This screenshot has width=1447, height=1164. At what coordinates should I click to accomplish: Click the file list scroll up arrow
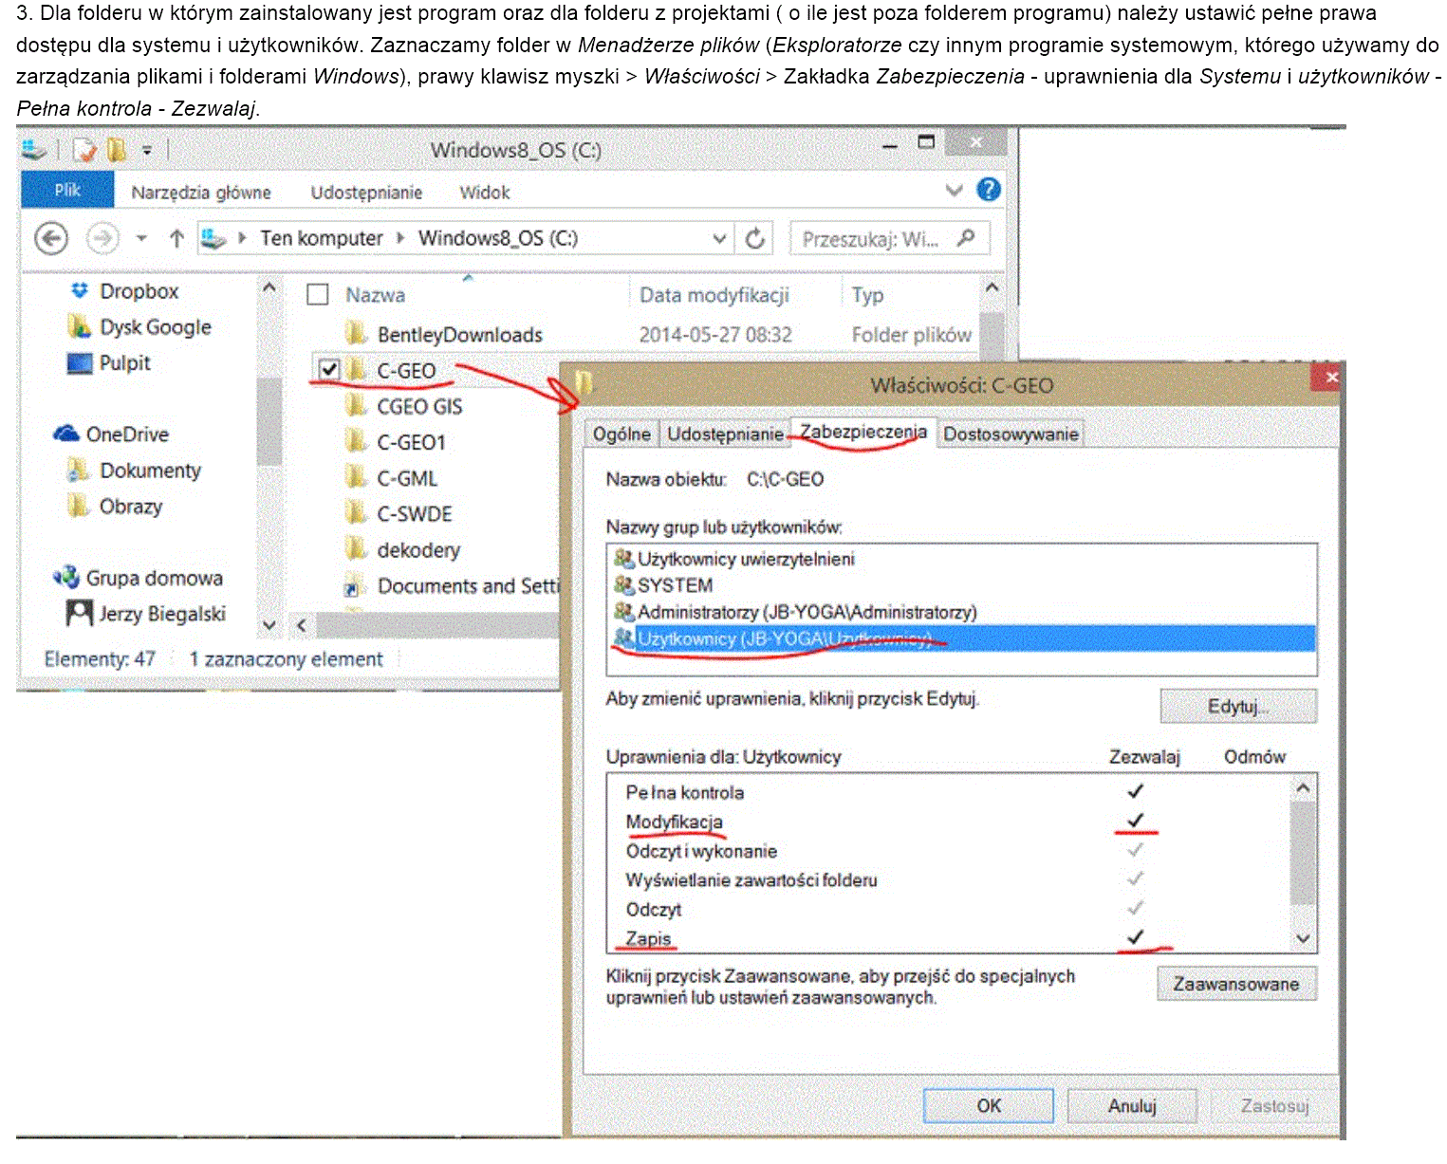point(992,287)
